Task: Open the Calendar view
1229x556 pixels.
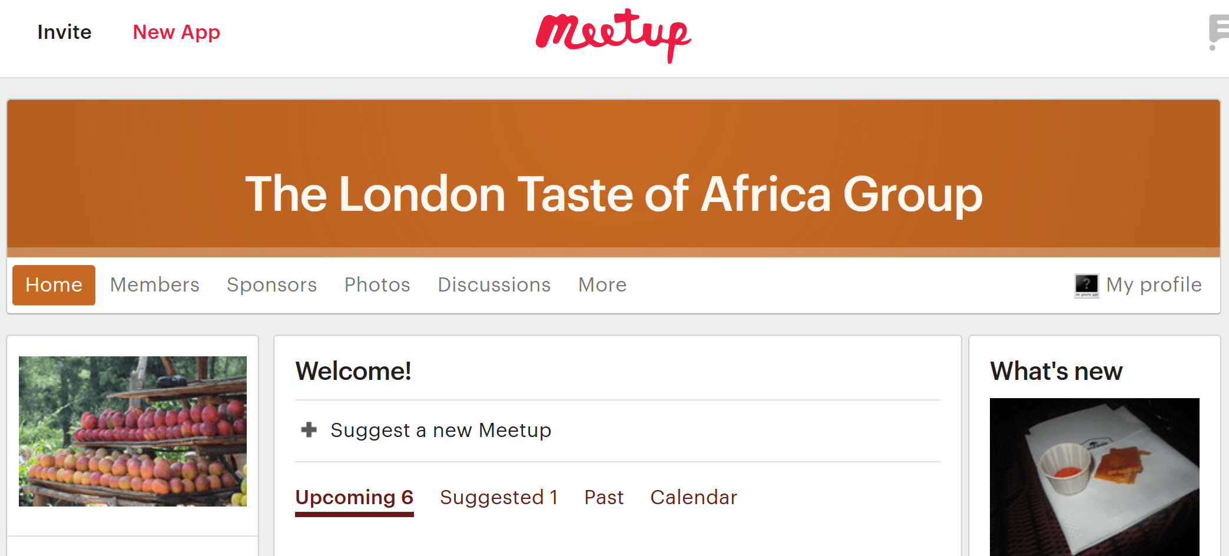Action: (693, 498)
